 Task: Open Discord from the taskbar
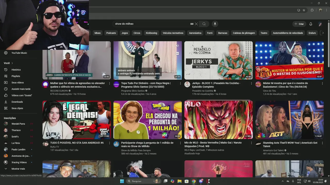pyautogui.click(x=201, y=181)
